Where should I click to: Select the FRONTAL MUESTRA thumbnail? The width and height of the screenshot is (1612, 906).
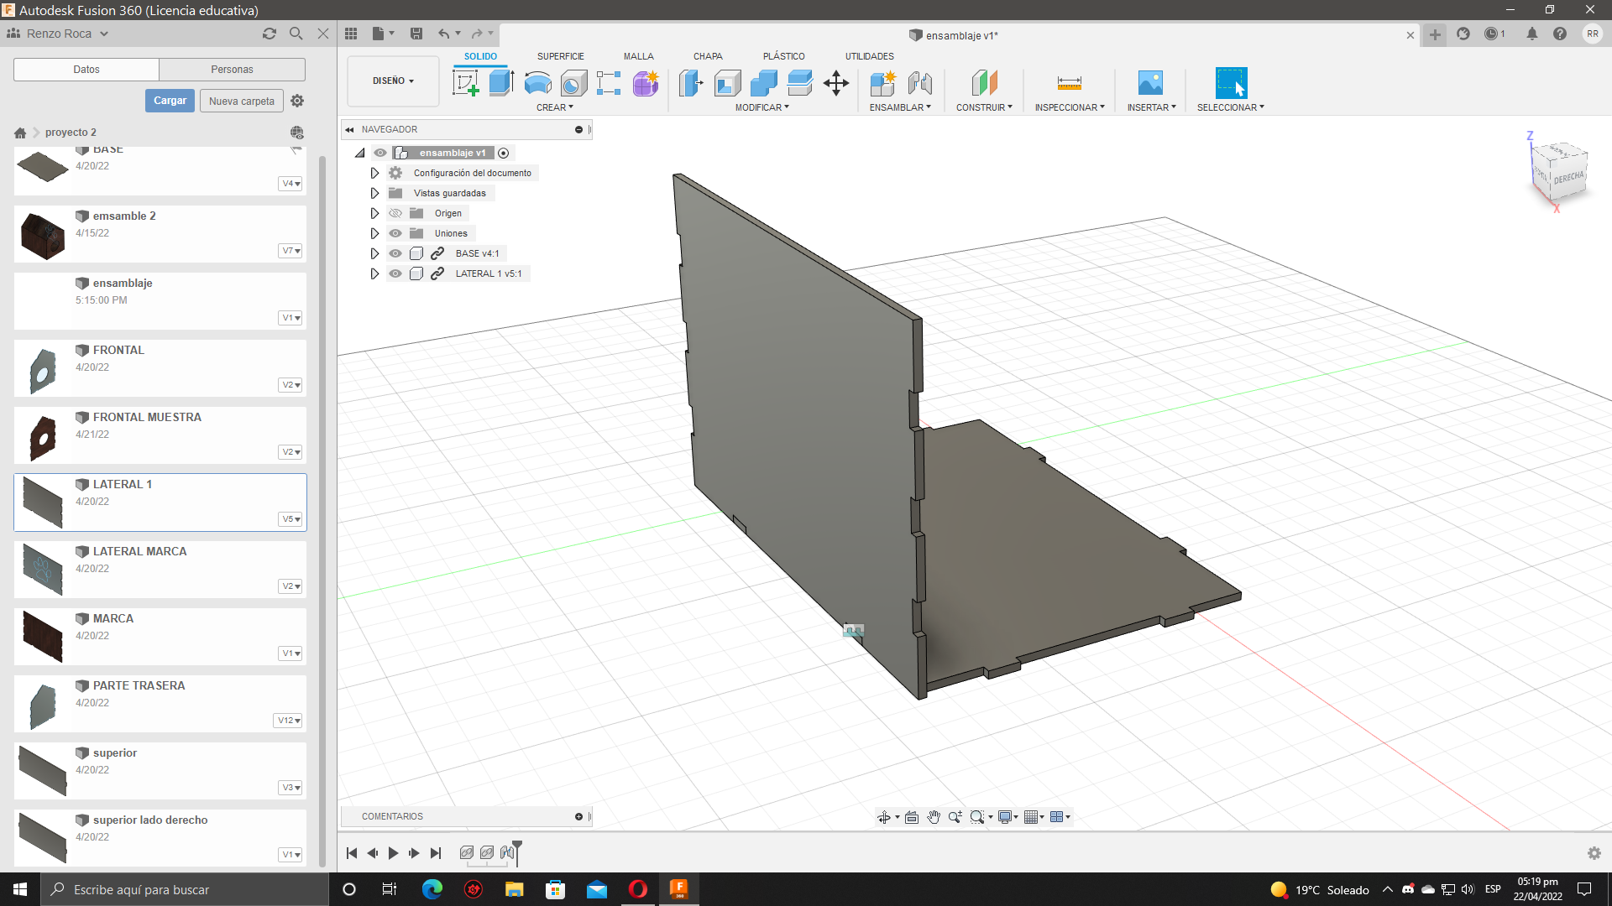pos(42,436)
